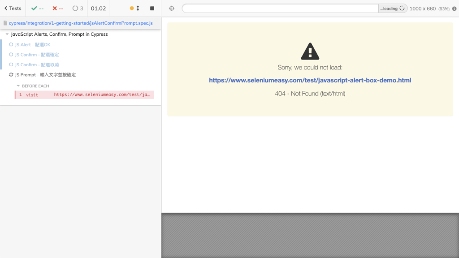459x258 pixels.
Task: Click the viewport info circle icon
Action: point(455,9)
